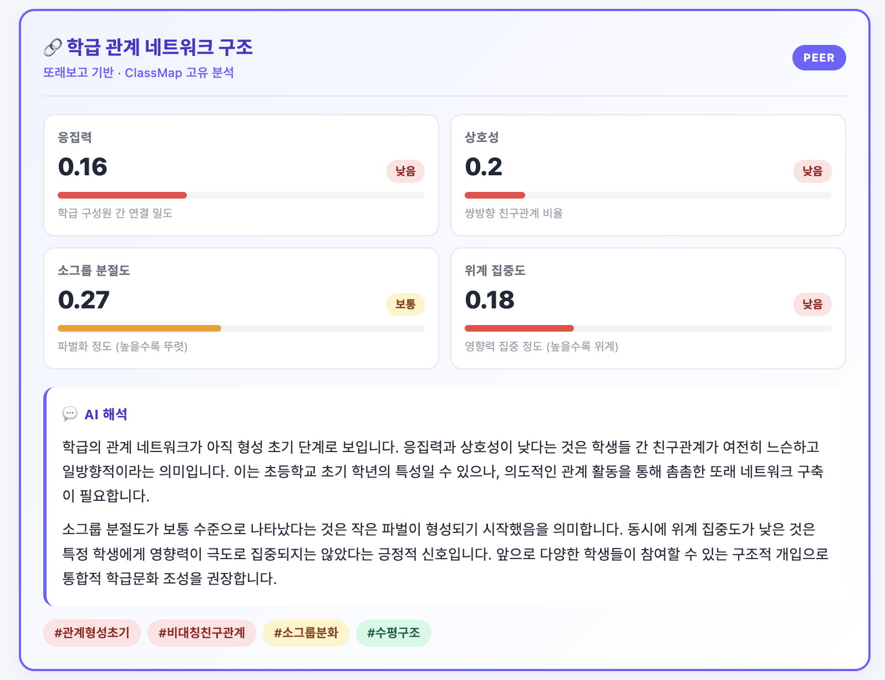This screenshot has height=680, width=885.
Task: Click the 낮음 badge in the 상호성 card
Action: [x=812, y=171]
